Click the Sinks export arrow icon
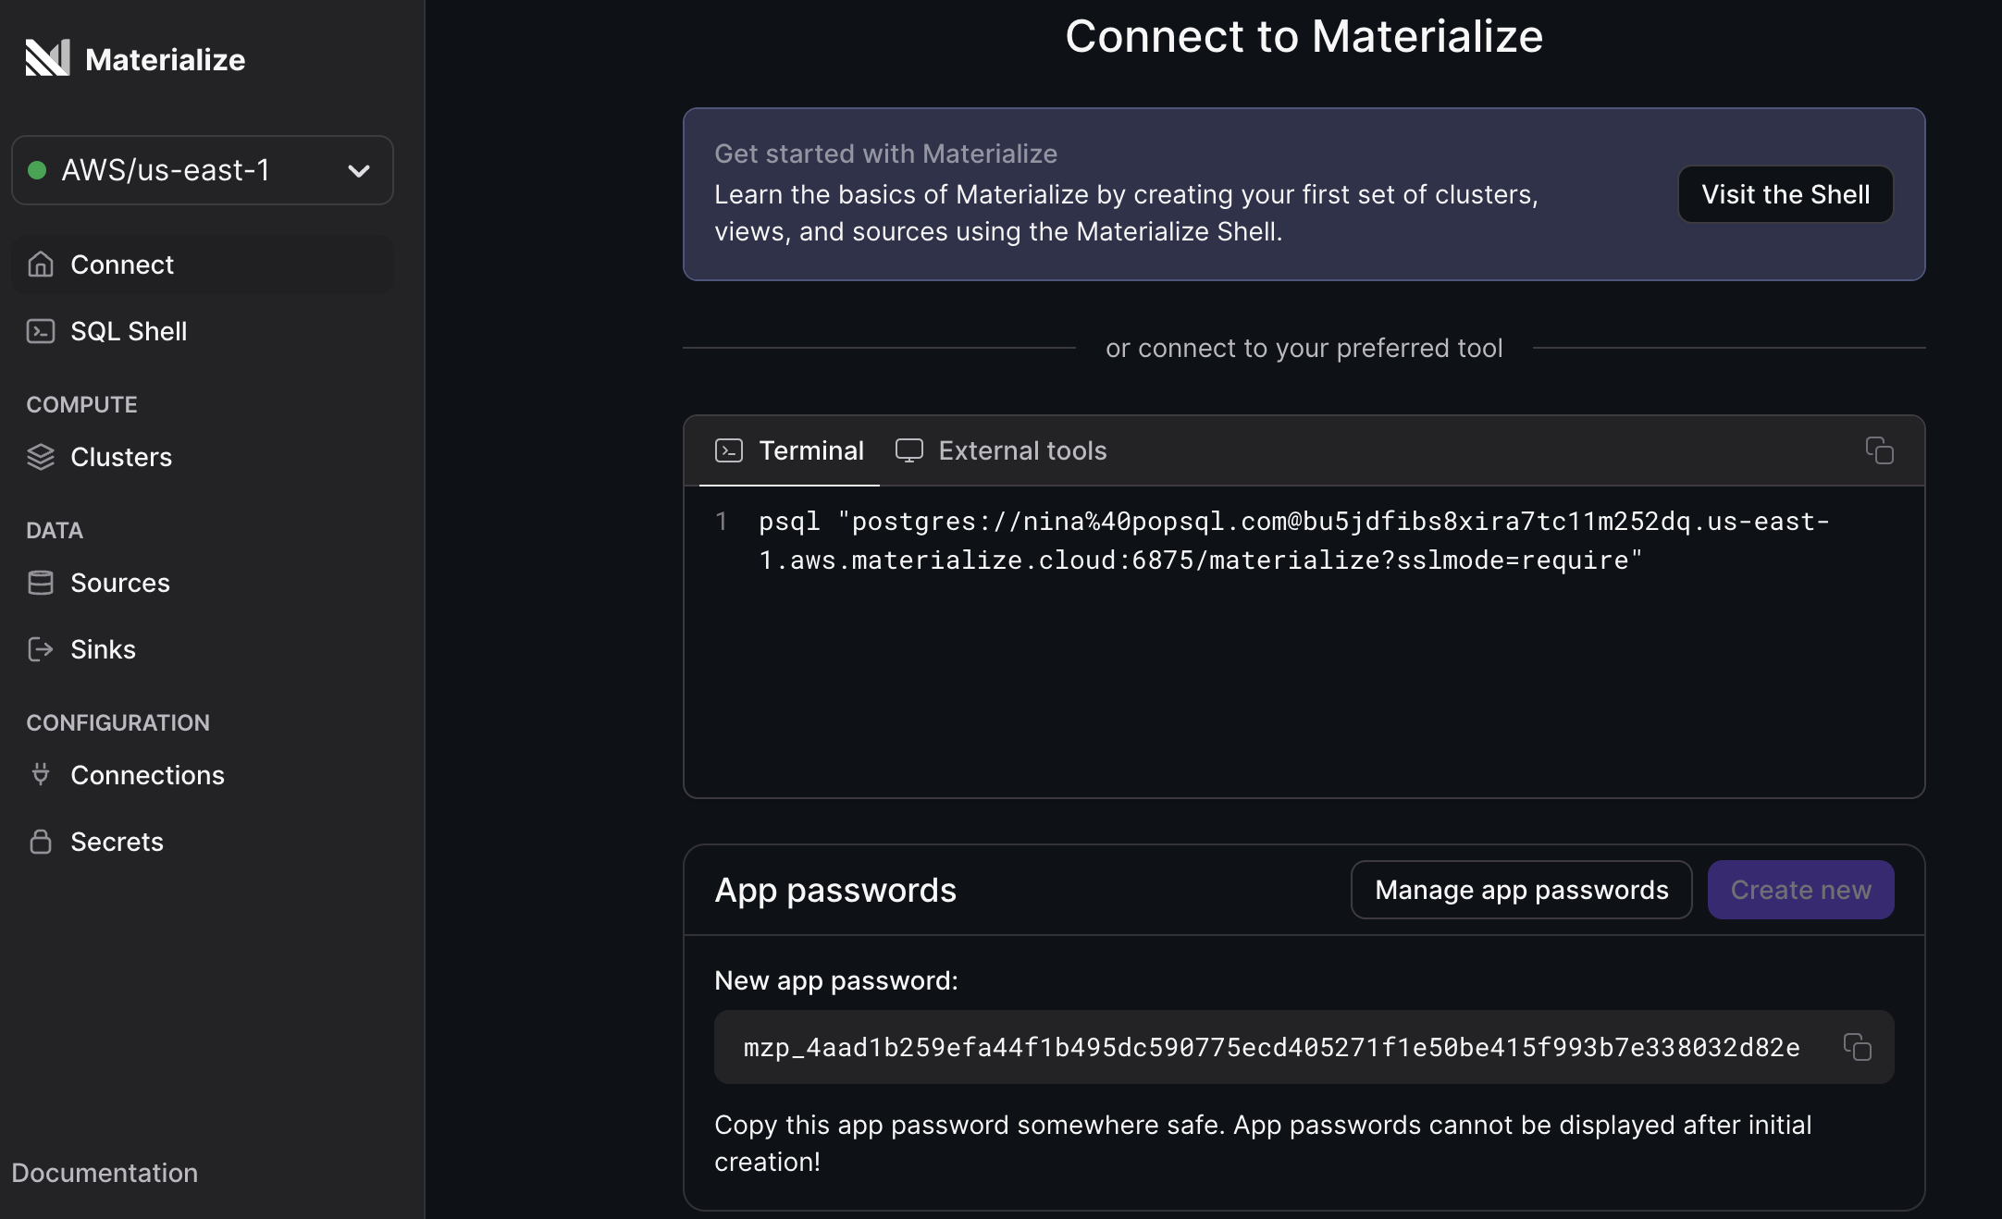 click(x=41, y=649)
